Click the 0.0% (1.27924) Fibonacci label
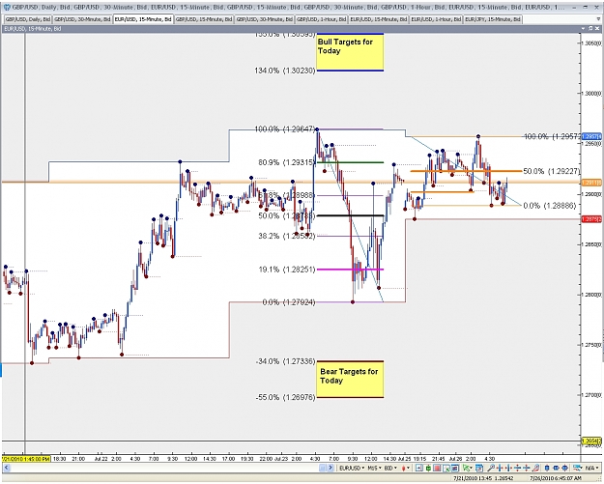The height and width of the screenshot is (484, 604). pos(289,302)
